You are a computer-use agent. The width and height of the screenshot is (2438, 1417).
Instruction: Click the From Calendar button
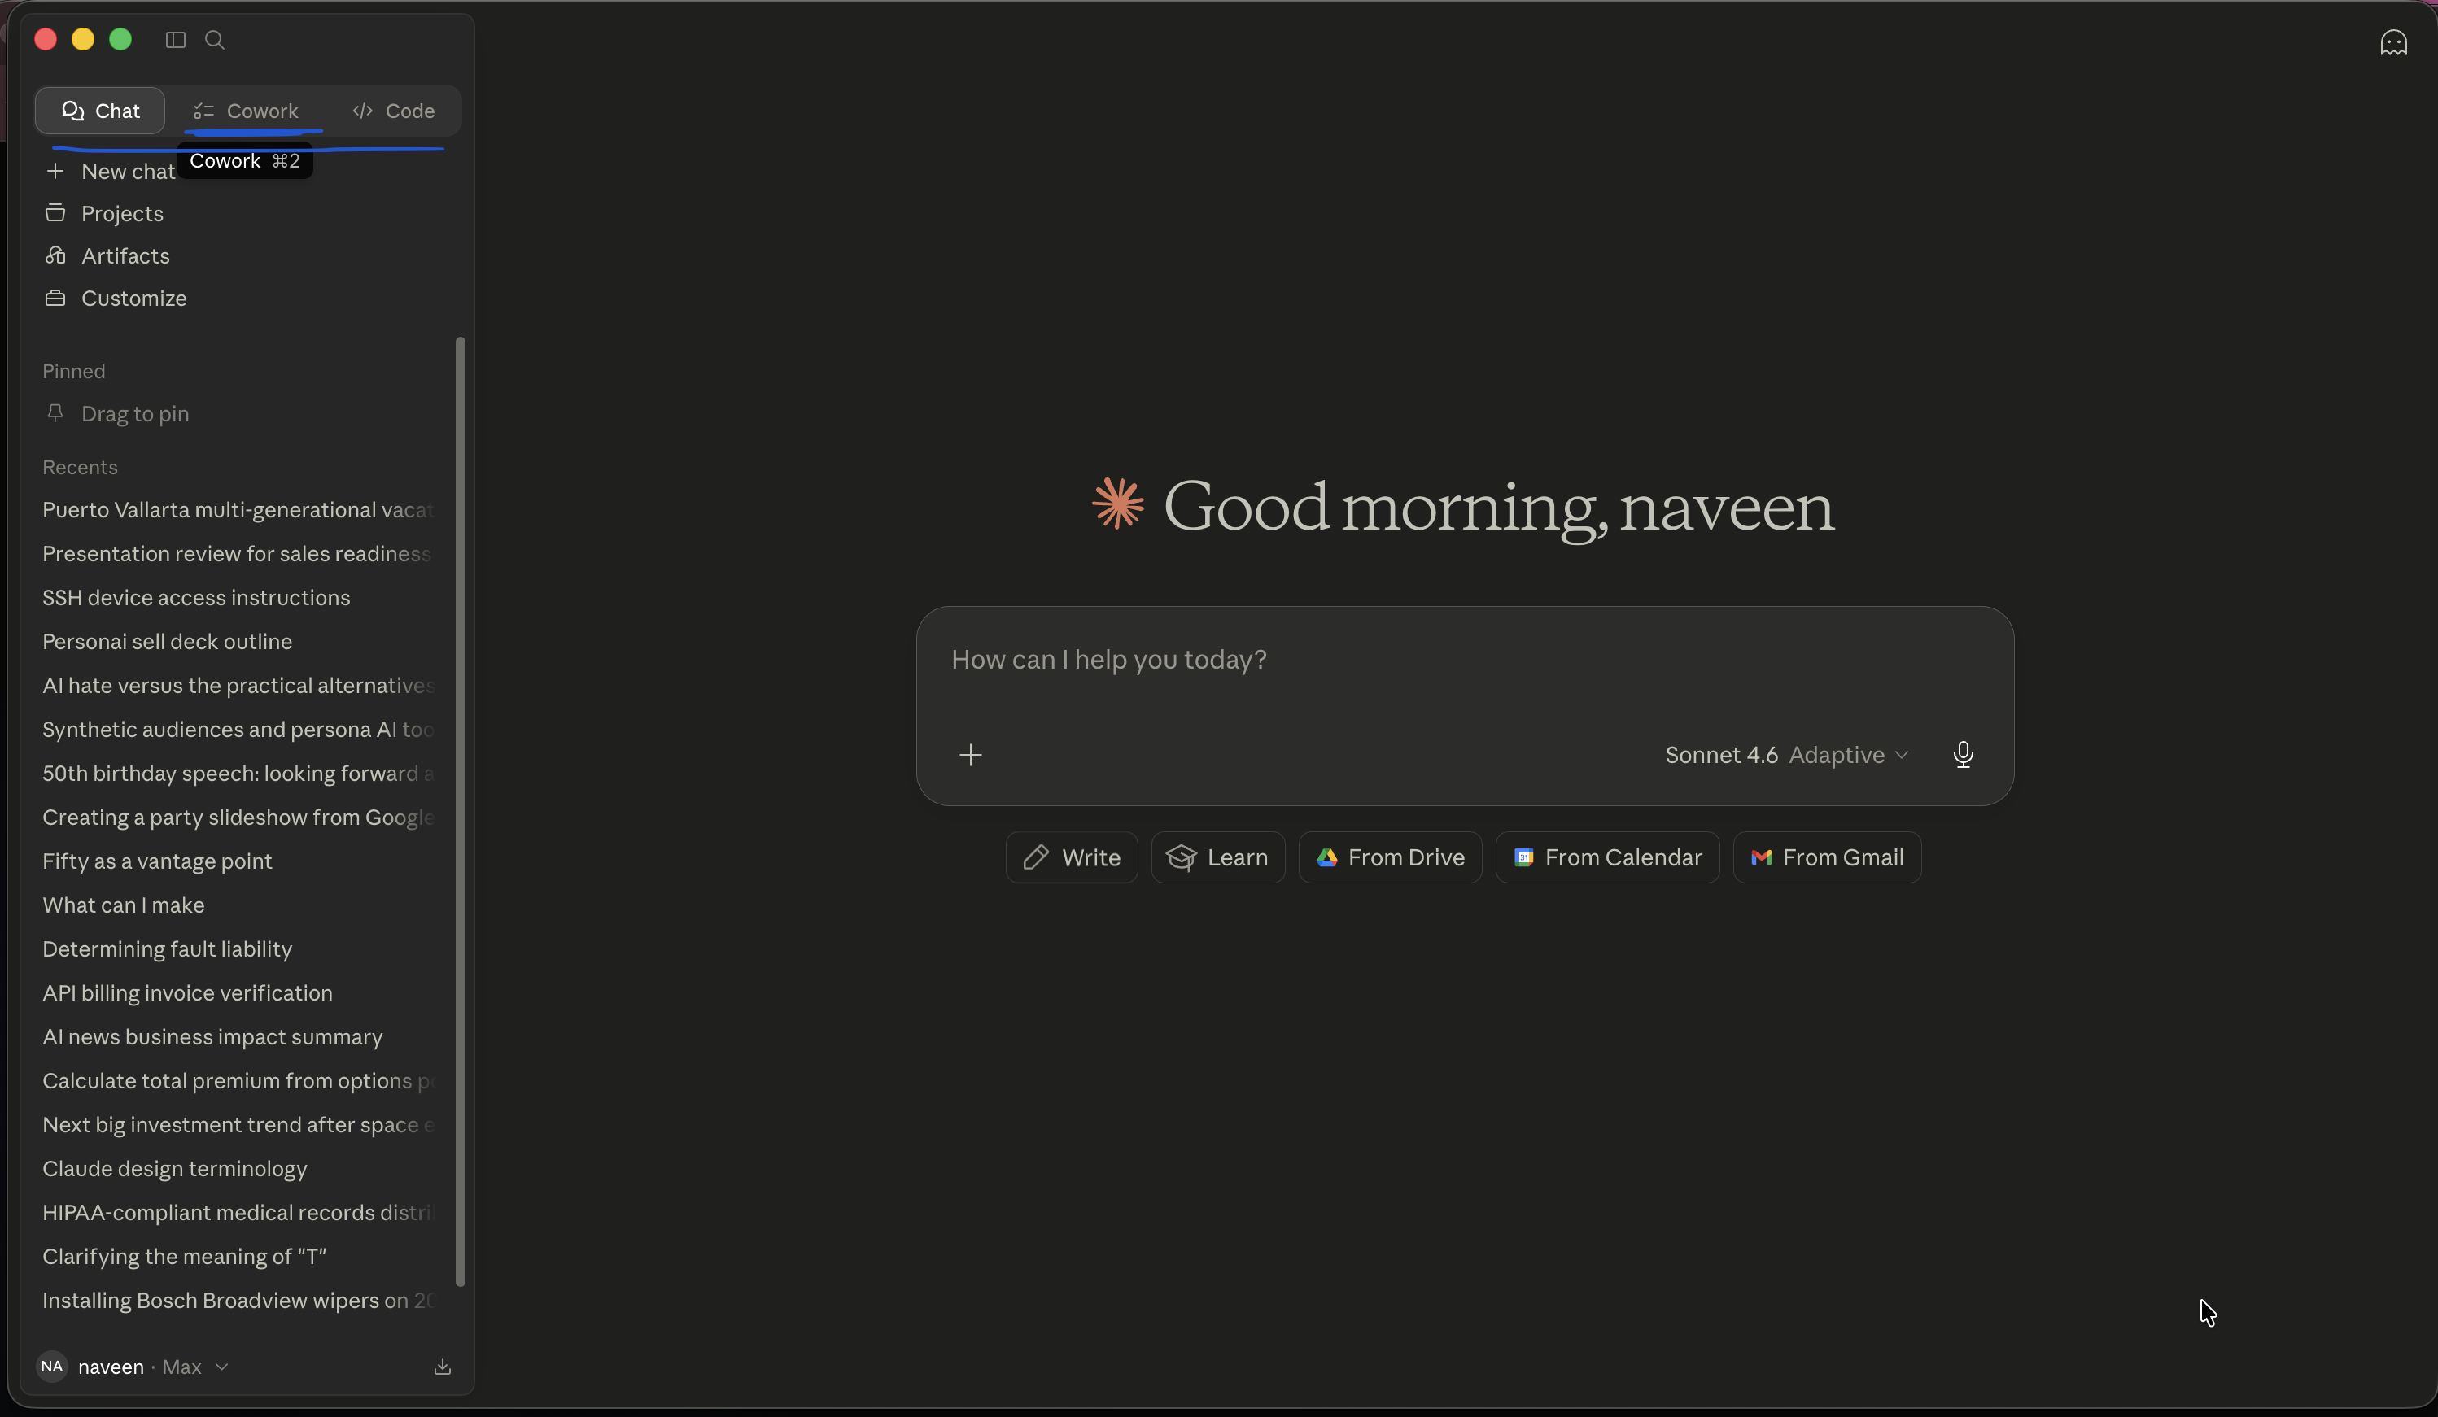pos(1607,857)
